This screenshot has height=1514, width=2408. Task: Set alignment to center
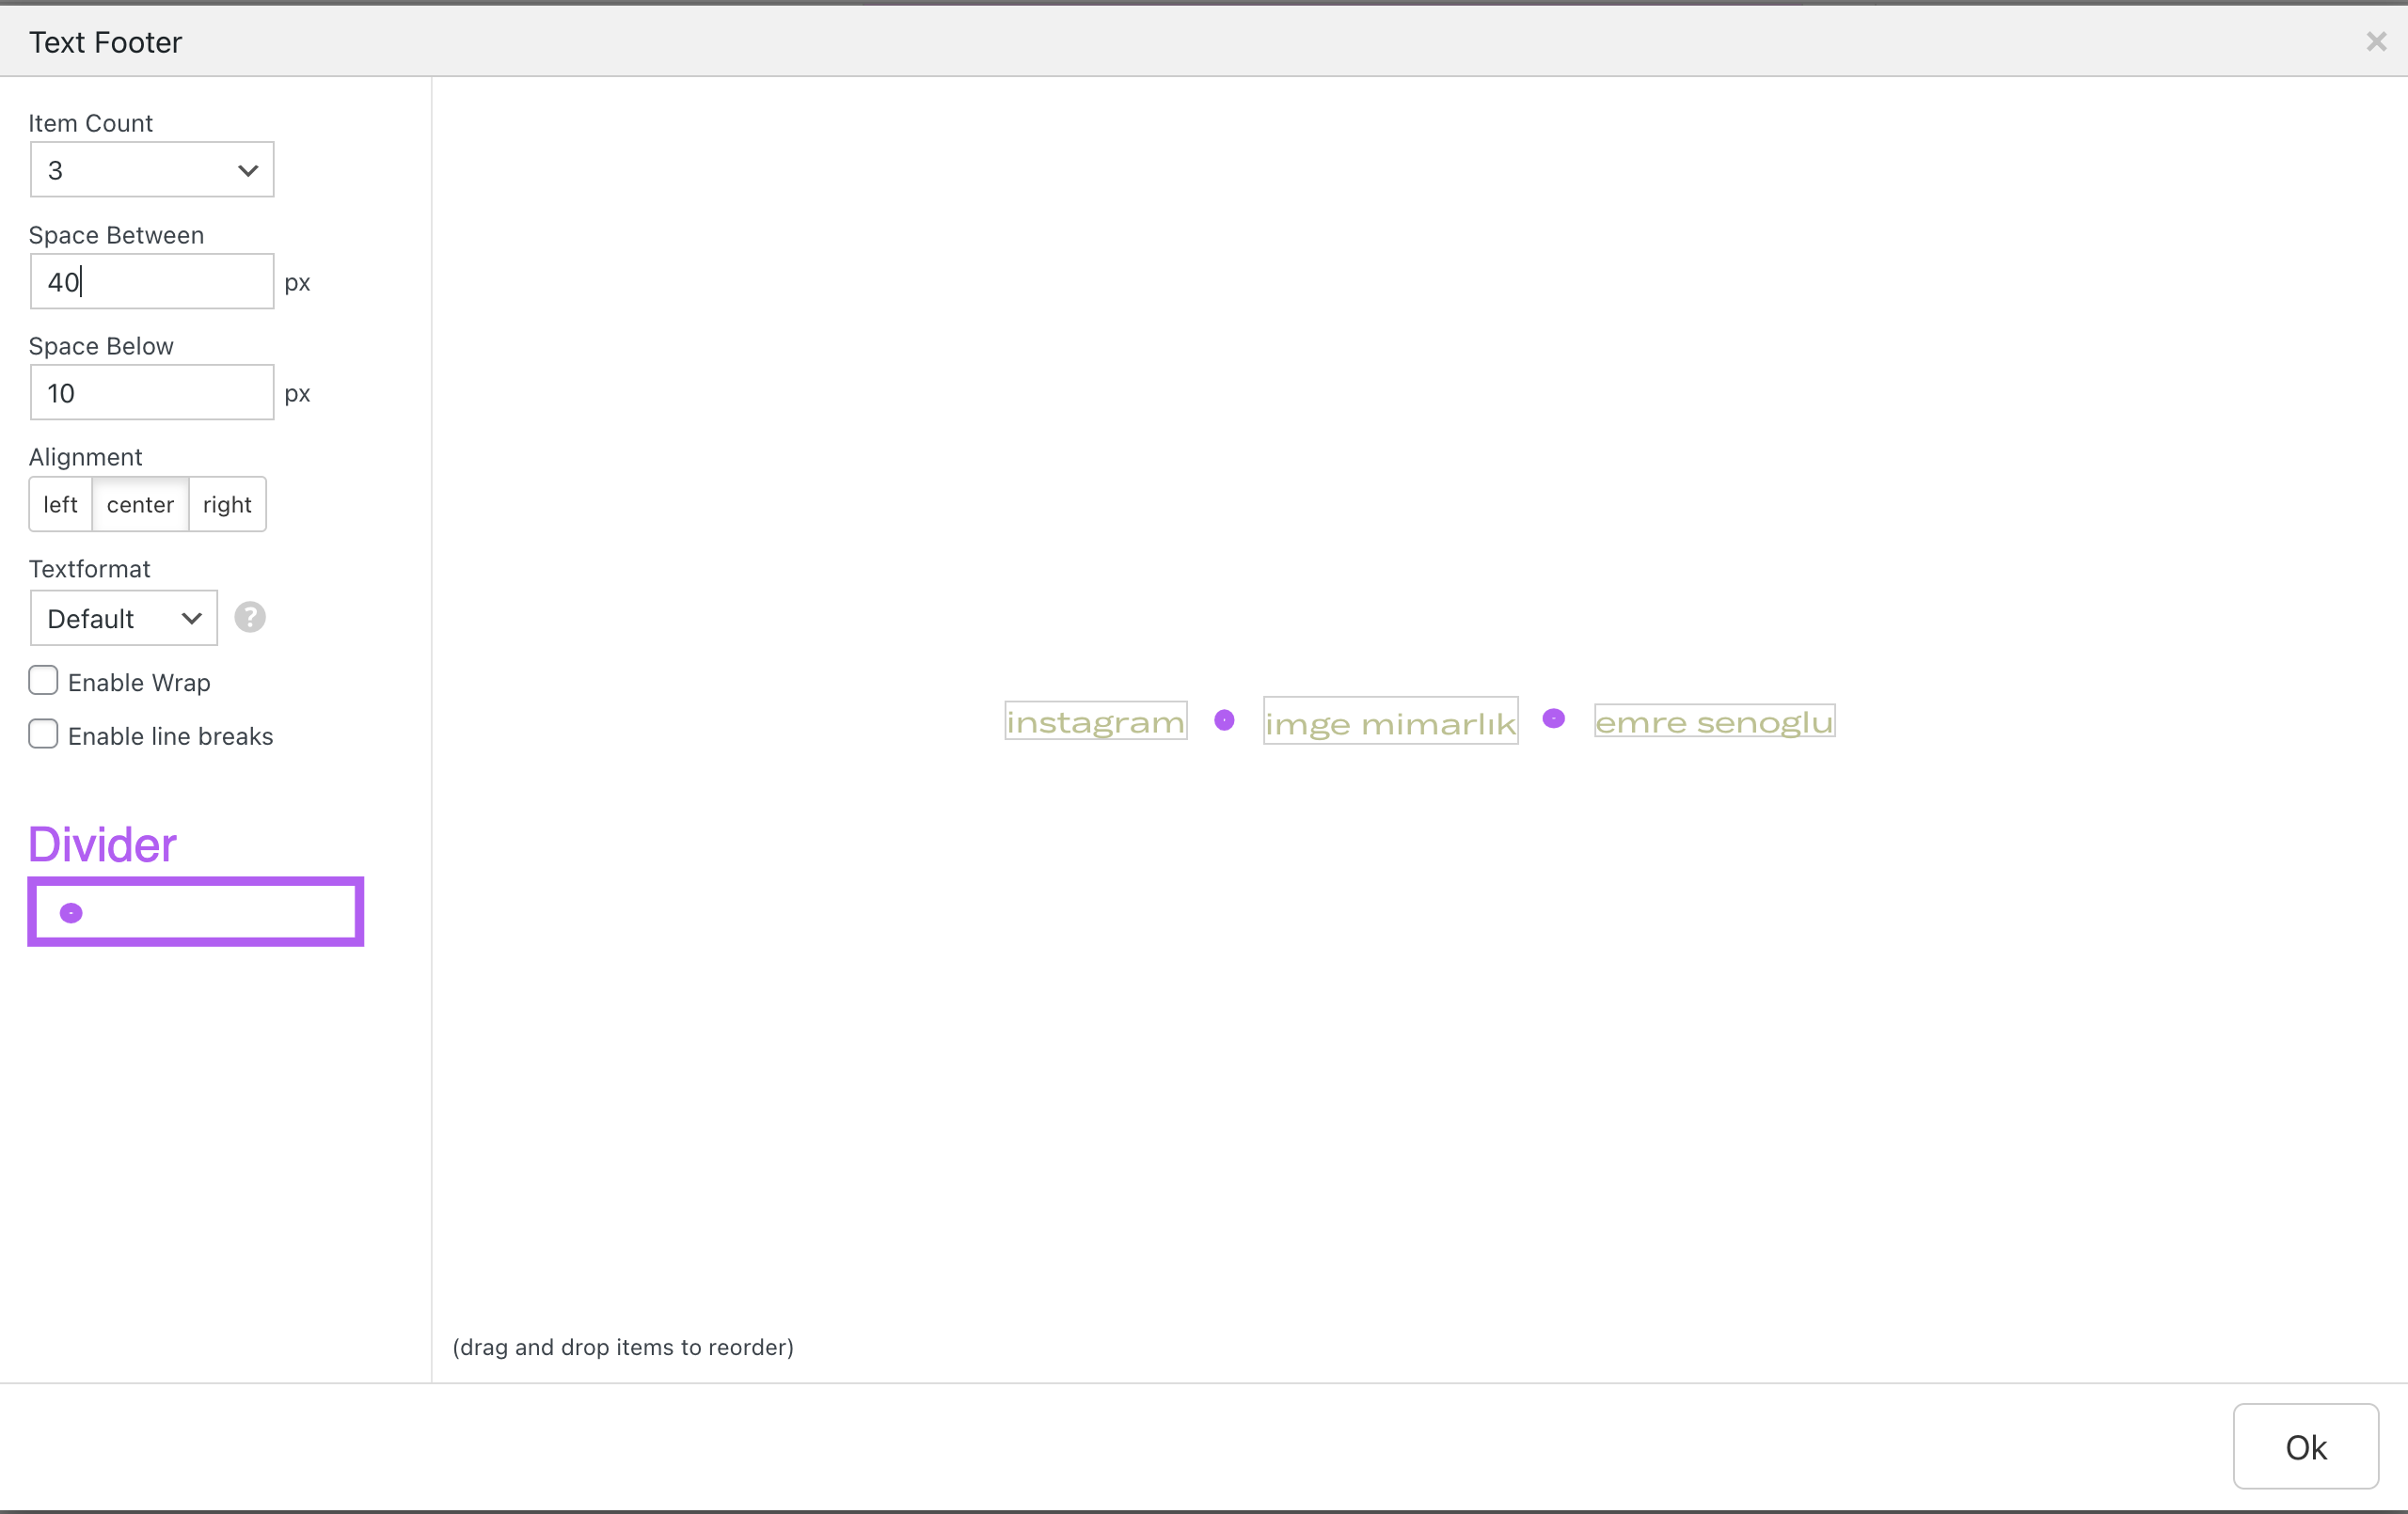pyautogui.click(x=140, y=504)
